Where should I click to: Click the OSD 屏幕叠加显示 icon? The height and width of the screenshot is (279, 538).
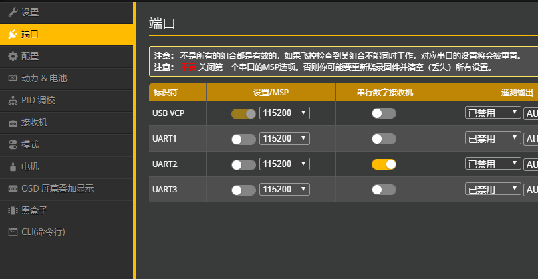tap(13, 188)
